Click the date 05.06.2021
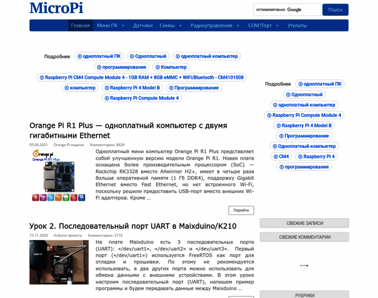378x298 pixels. (39, 145)
